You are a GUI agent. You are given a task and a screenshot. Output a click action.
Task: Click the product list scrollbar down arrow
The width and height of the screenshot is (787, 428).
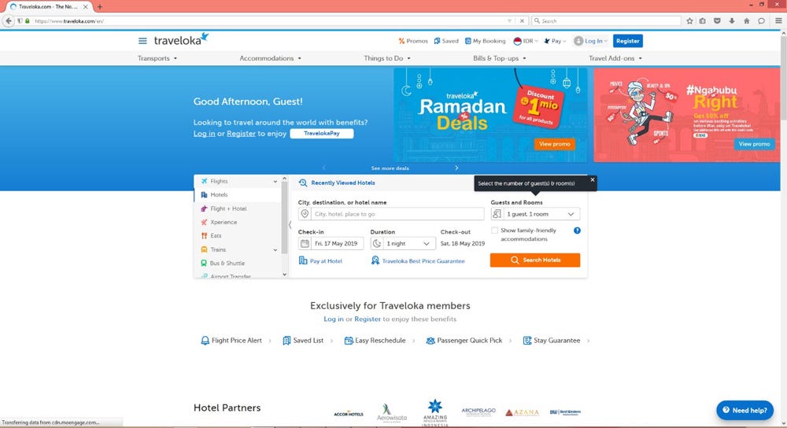coord(285,275)
